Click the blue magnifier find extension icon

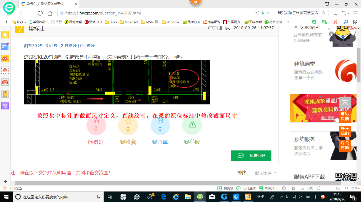click(x=346, y=22)
